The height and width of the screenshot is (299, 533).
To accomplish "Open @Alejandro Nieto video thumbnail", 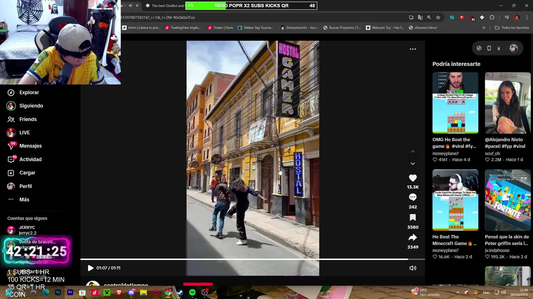I will coord(508,103).
